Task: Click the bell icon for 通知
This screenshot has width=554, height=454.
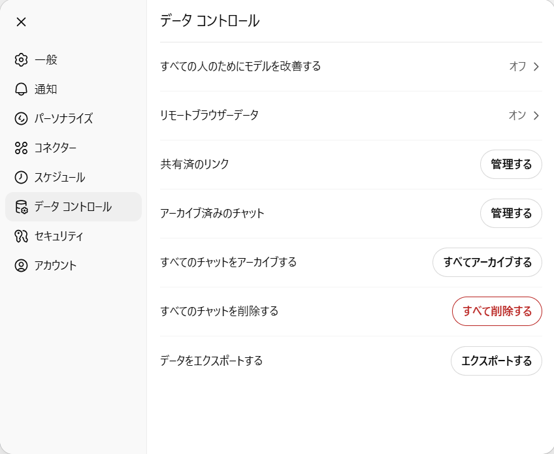Action: (21, 89)
